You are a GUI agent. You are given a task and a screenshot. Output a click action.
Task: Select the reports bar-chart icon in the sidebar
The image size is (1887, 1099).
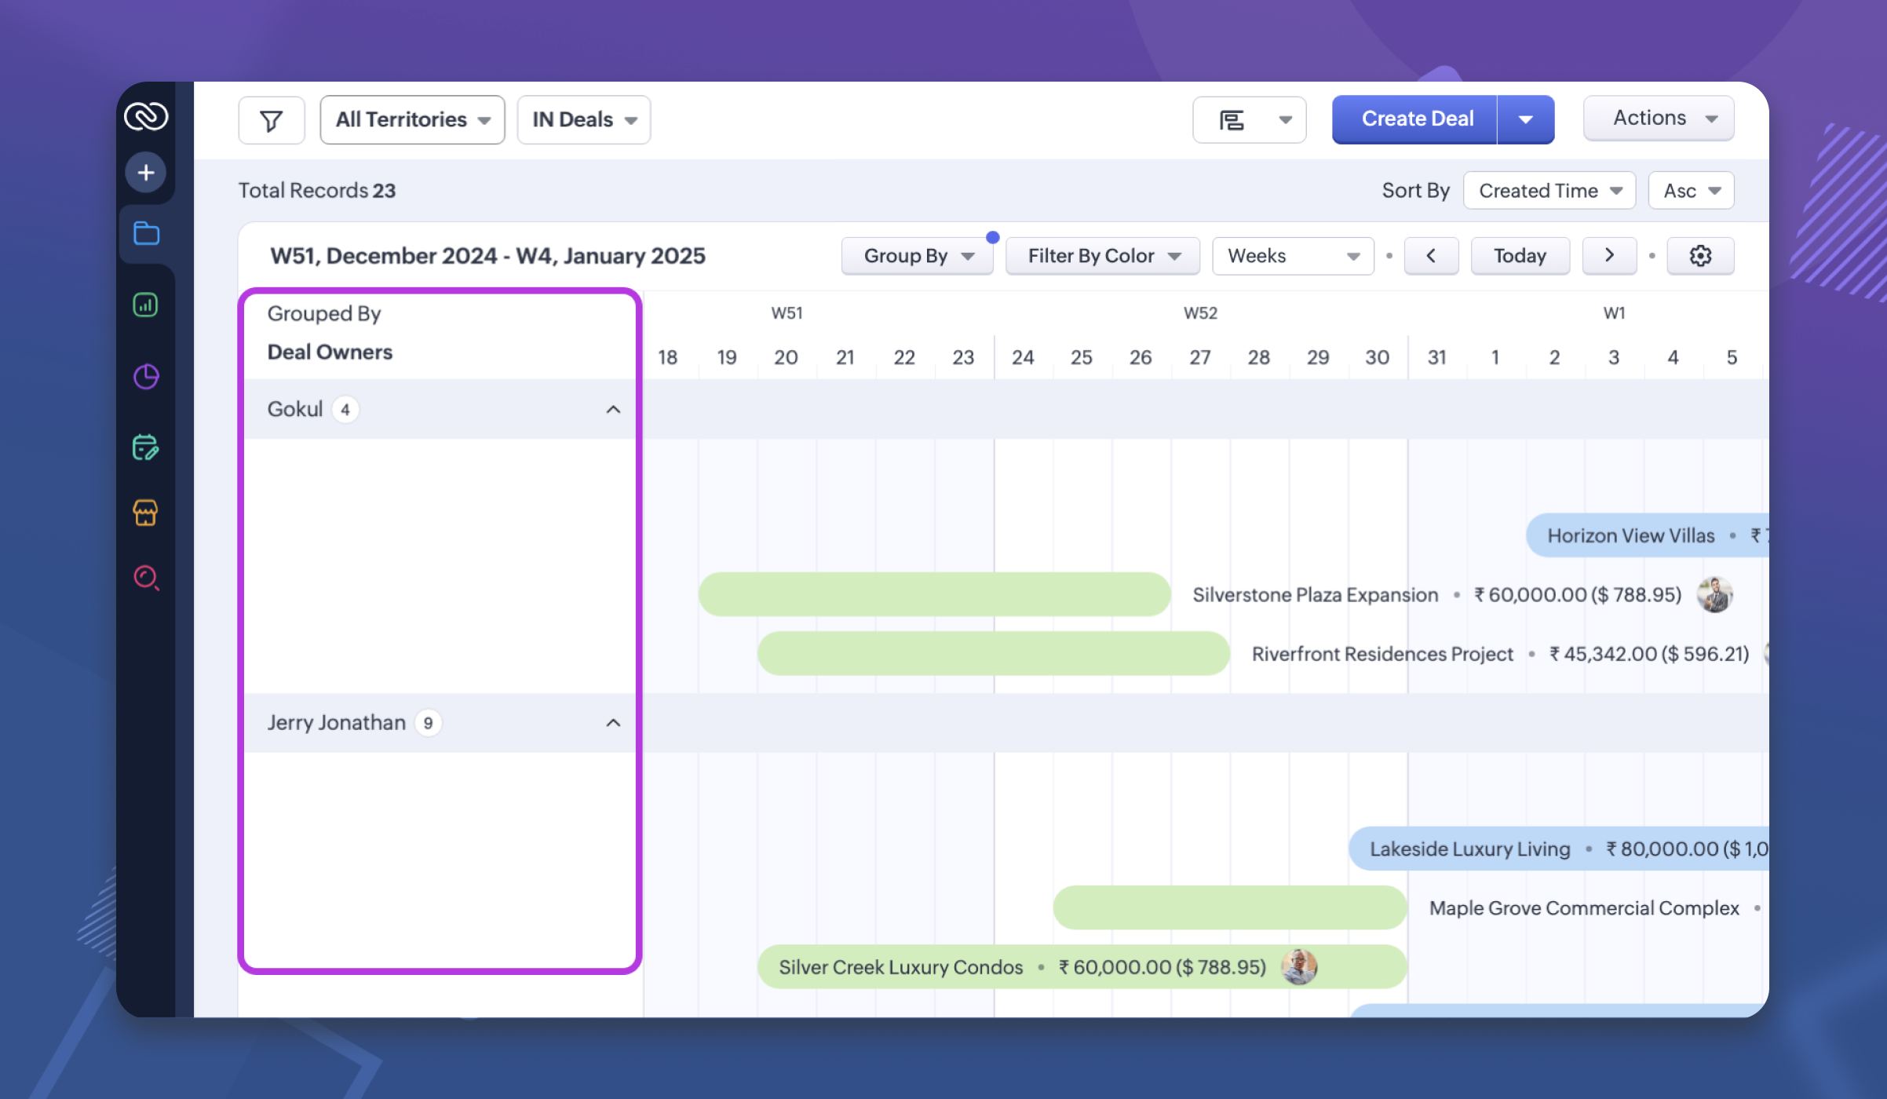146,305
